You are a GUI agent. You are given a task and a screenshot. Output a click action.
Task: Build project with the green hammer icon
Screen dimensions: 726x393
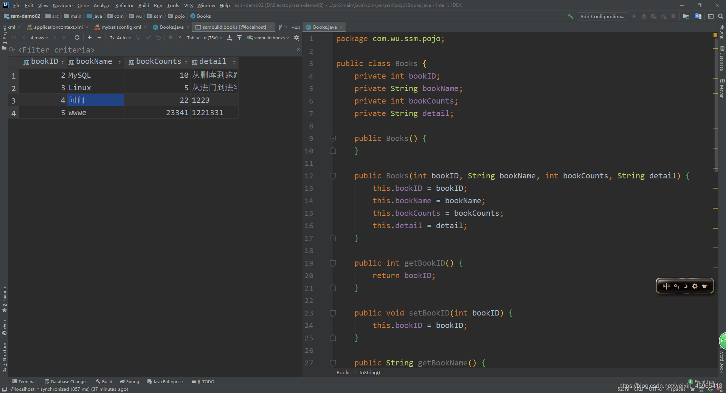pyautogui.click(x=570, y=16)
